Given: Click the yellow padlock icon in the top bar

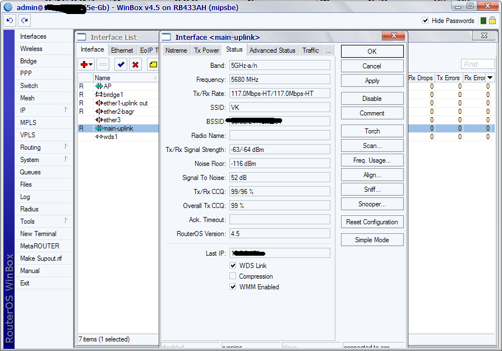Looking at the screenshot, I should (x=492, y=21).
